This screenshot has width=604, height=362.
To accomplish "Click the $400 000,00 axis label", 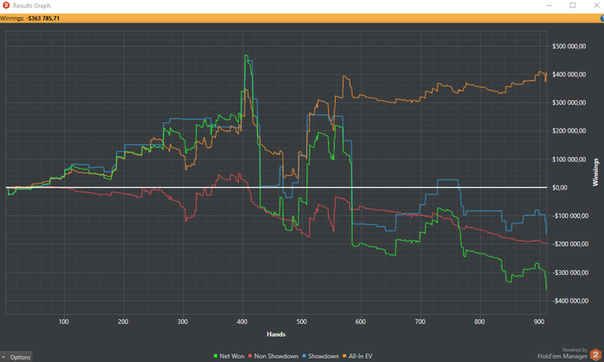I will (569, 74).
